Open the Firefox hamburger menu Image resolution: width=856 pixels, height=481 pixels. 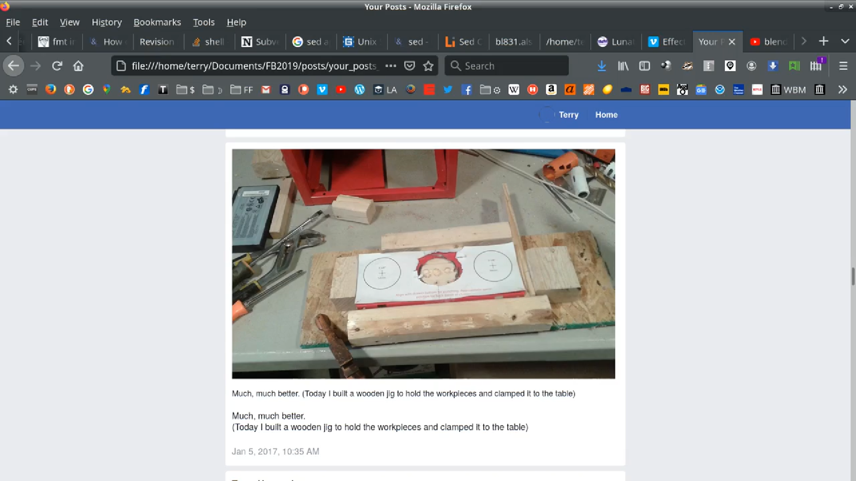(x=843, y=66)
